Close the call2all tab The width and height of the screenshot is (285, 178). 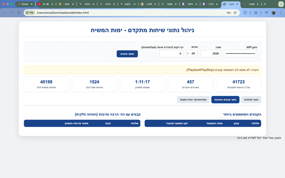(135, 4)
